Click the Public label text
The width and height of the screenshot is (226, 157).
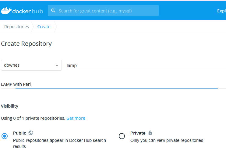19,133
